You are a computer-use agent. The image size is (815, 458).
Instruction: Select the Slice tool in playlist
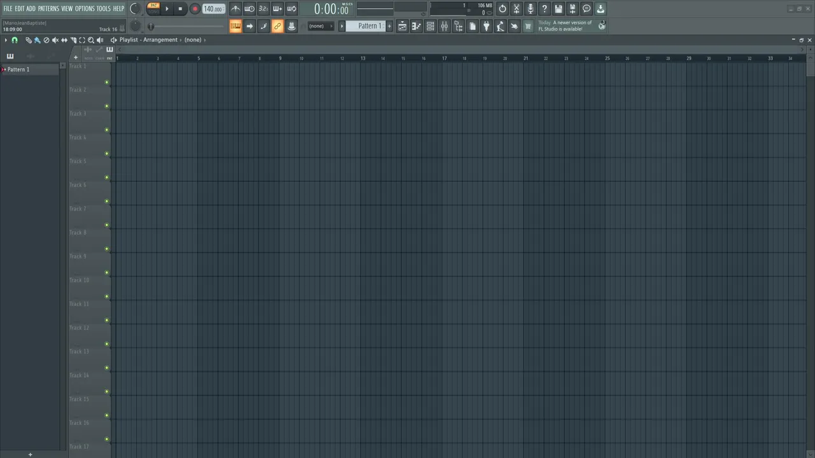tap(73, 40)
